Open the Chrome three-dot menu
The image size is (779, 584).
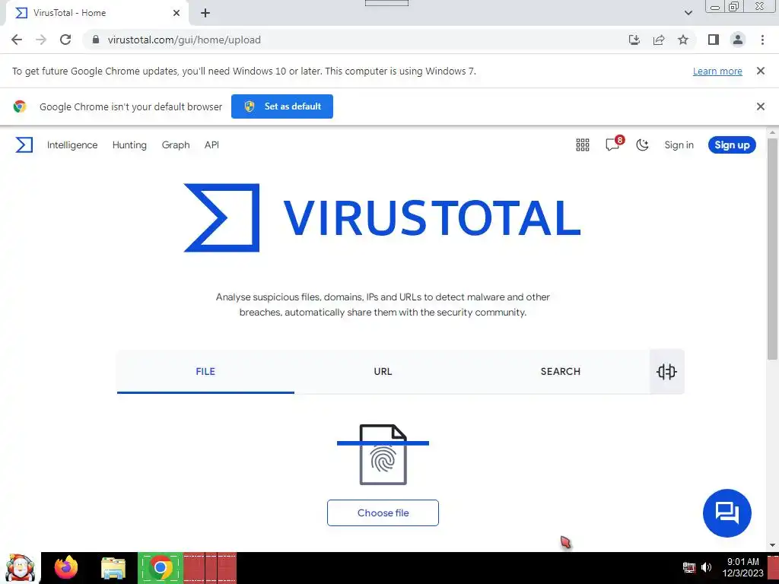pos(762,40)
